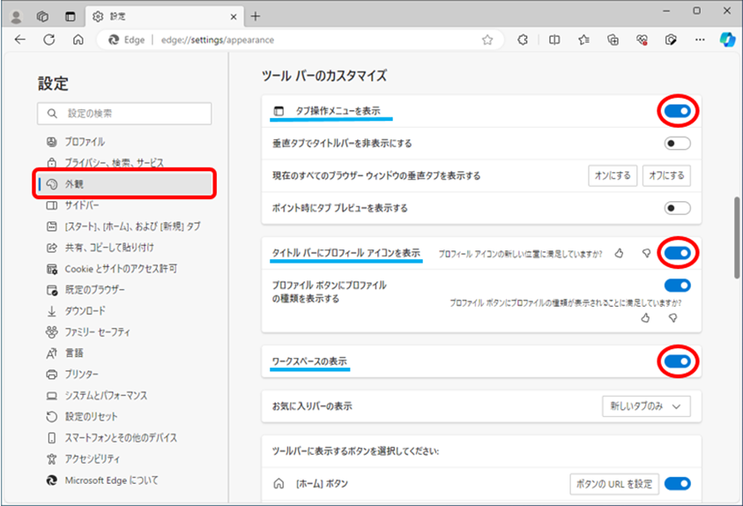Open Browser essentials heart icon

point(642,41)
